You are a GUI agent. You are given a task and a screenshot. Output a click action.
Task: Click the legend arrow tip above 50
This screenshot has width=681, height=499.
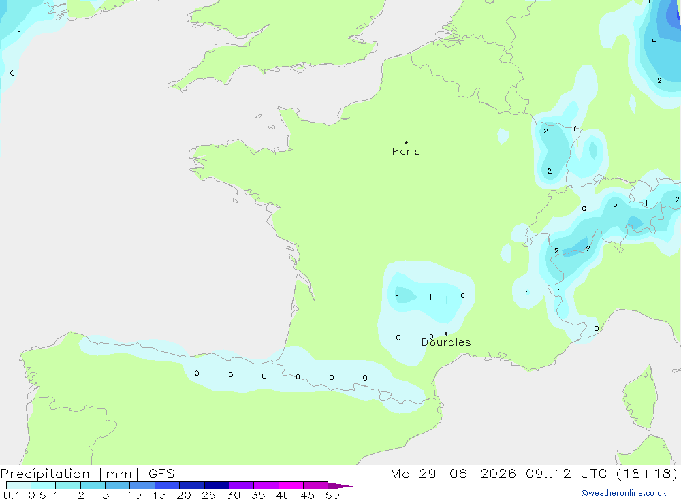pyautogui.click(x=340, y=485)
